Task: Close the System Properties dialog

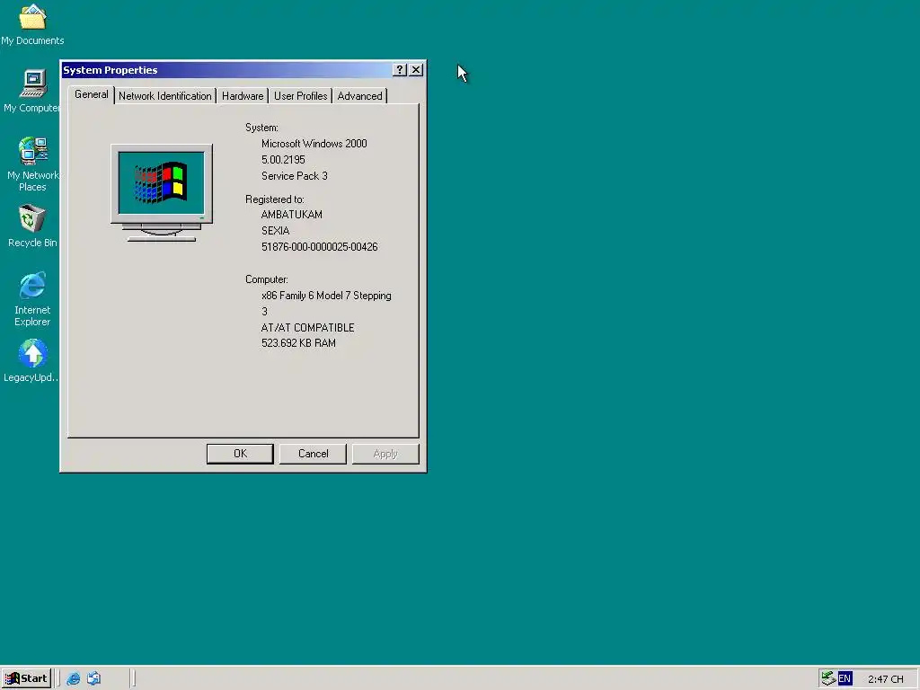Action: coord(416,70)
